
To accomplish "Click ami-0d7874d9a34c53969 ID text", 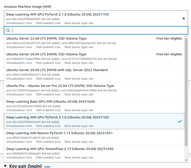I will pos(24,106).
